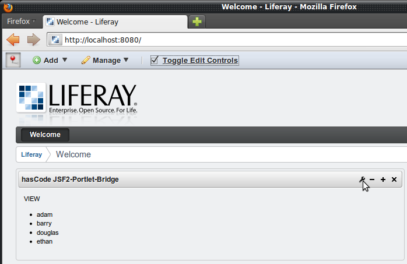Click the hasCode JSF2-Portlet-Bridge title
407x264 pixels.
(70, 179)
